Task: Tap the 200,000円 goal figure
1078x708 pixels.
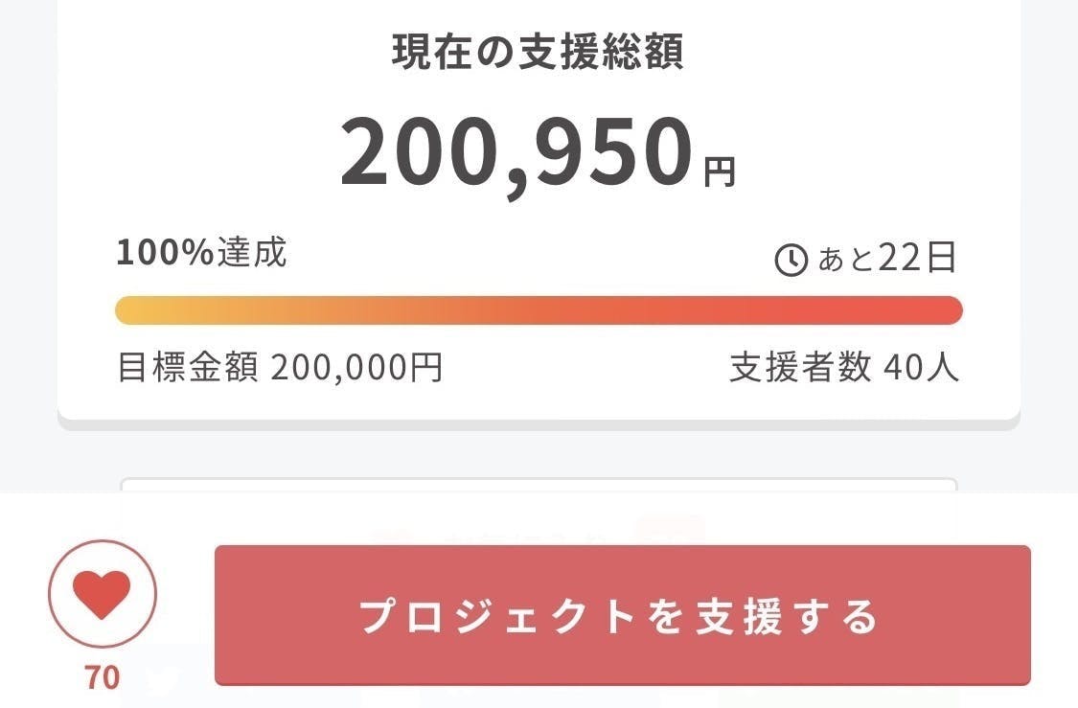Action: pyautogui.click(x=356, y=367)
